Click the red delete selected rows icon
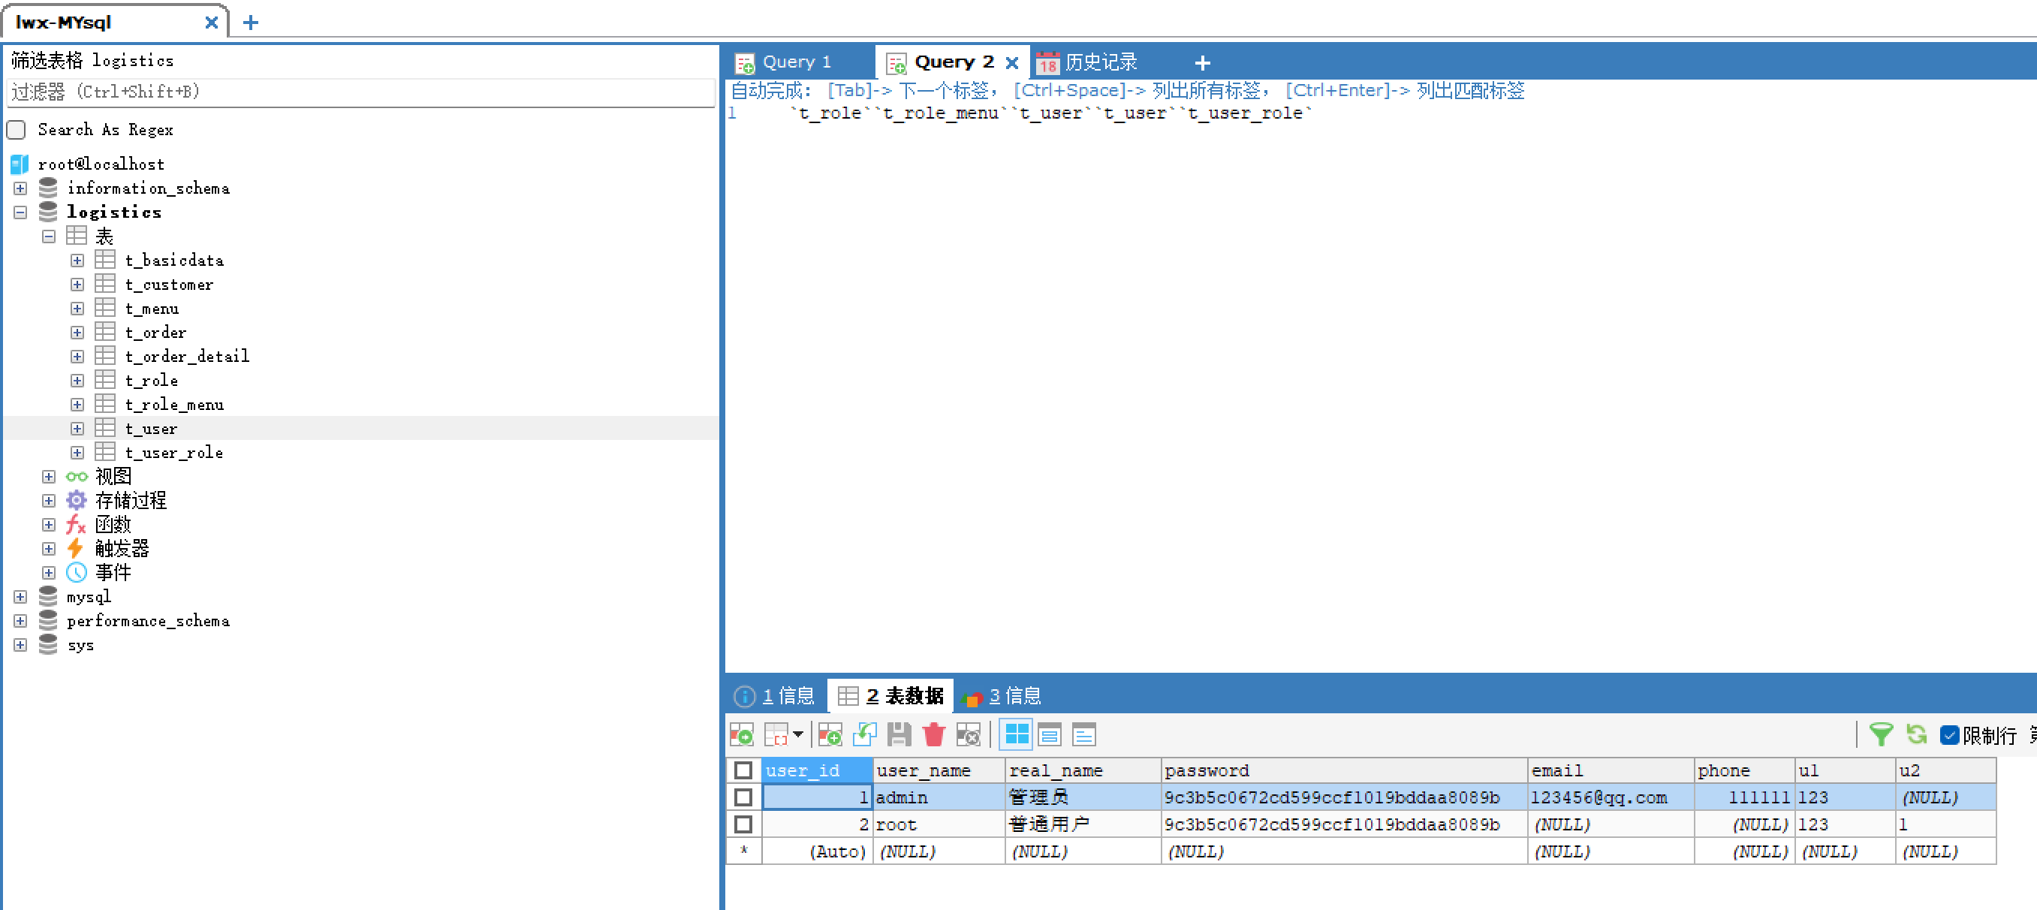 coord(933,735)
